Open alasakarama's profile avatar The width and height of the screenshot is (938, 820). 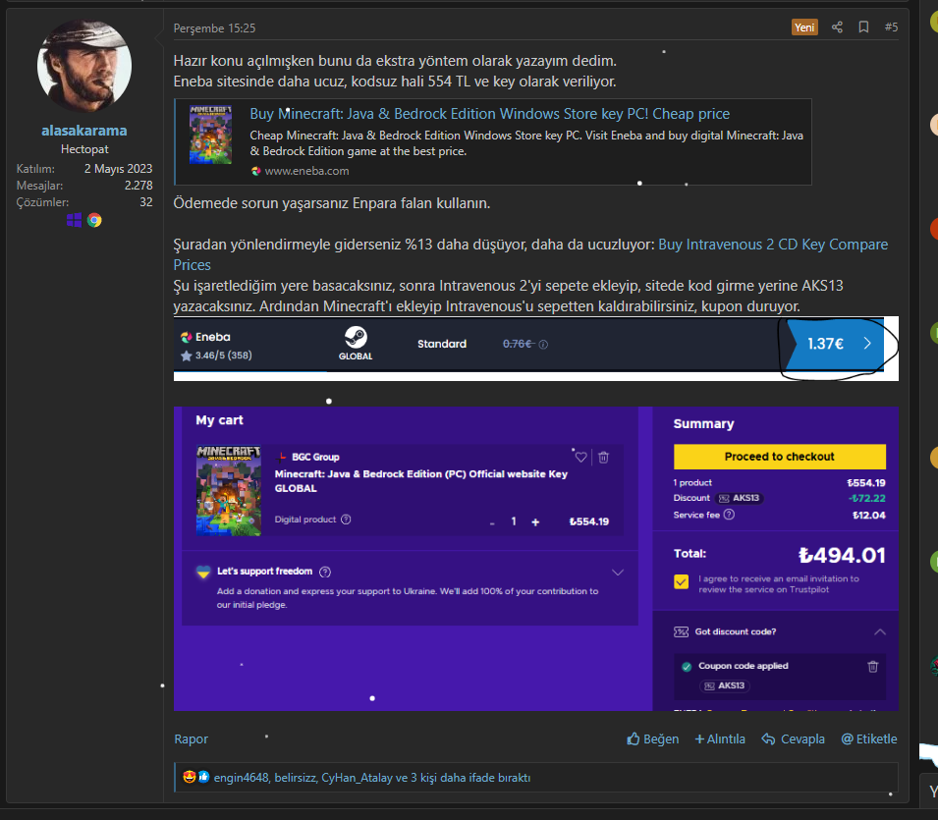[x=84, y=66]
